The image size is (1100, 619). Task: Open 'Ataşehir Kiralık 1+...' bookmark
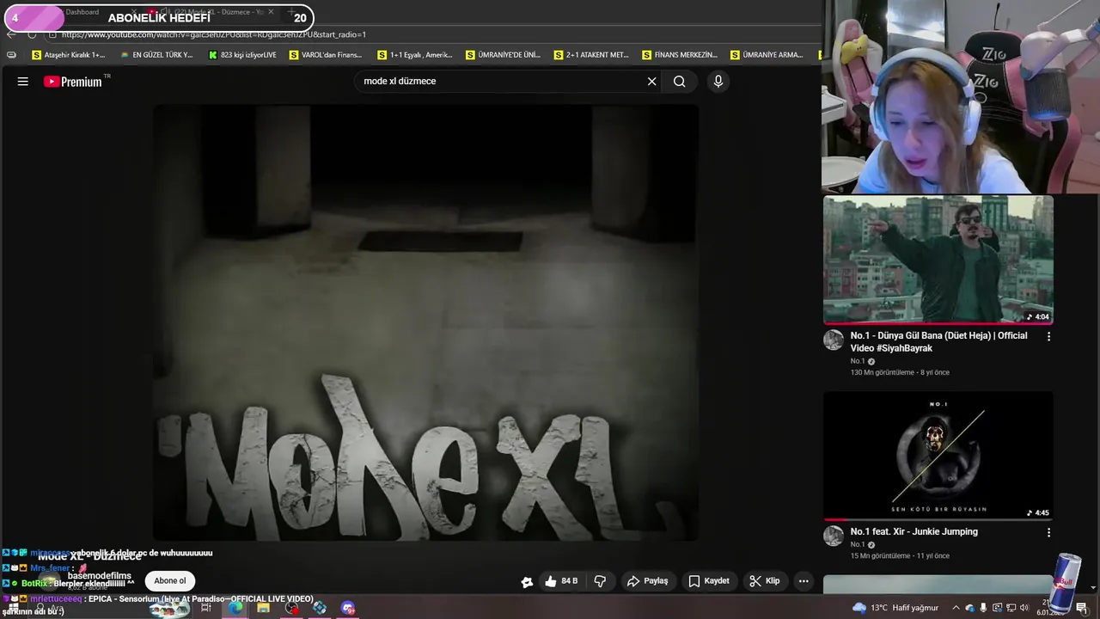coord(68,55)
